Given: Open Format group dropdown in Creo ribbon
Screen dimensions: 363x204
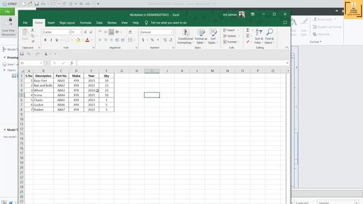Looking at the screenshot, I should pyautogui.click(x=315, y=42).
